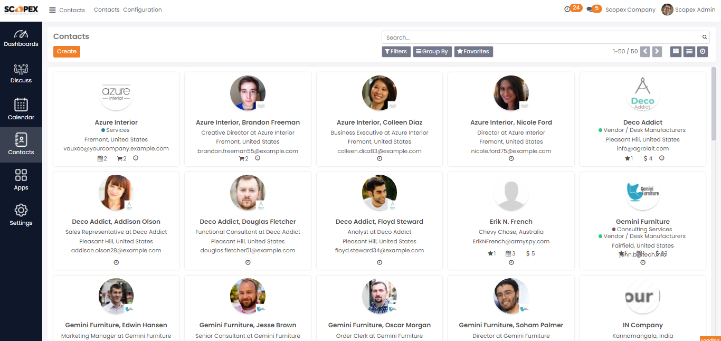Expand the Filters dropdown
Screen dimensions: 721x341
click(396, 51)
